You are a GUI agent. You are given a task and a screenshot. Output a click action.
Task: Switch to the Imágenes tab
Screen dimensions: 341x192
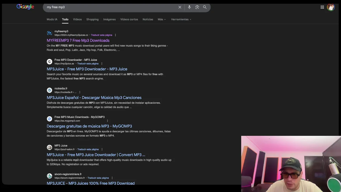(109, 19)
